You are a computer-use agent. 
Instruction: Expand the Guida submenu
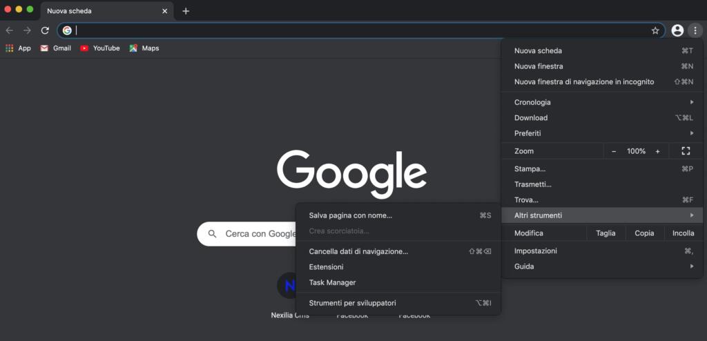point(603,266)
